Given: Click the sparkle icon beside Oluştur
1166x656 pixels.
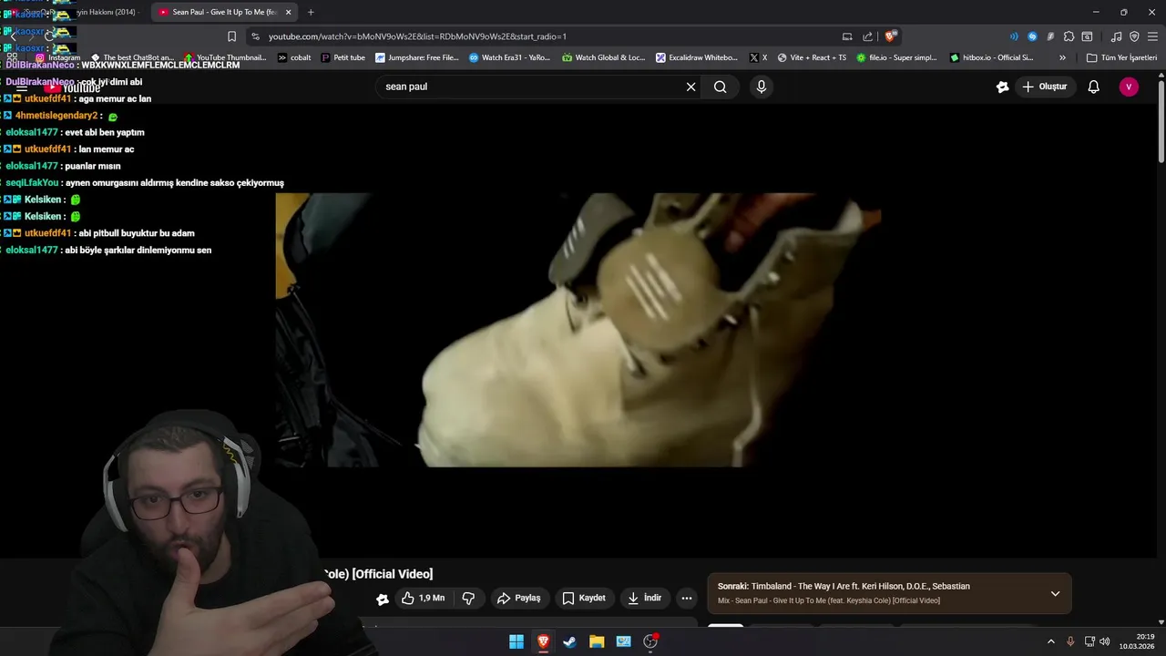Looking at the screenshot, I should [1002, 87].
